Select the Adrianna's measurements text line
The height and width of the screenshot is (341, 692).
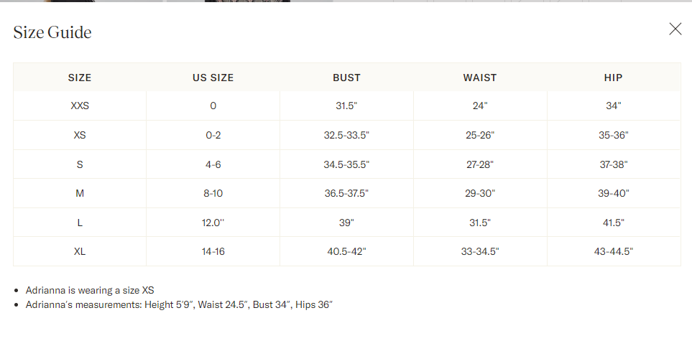[179, 304]
